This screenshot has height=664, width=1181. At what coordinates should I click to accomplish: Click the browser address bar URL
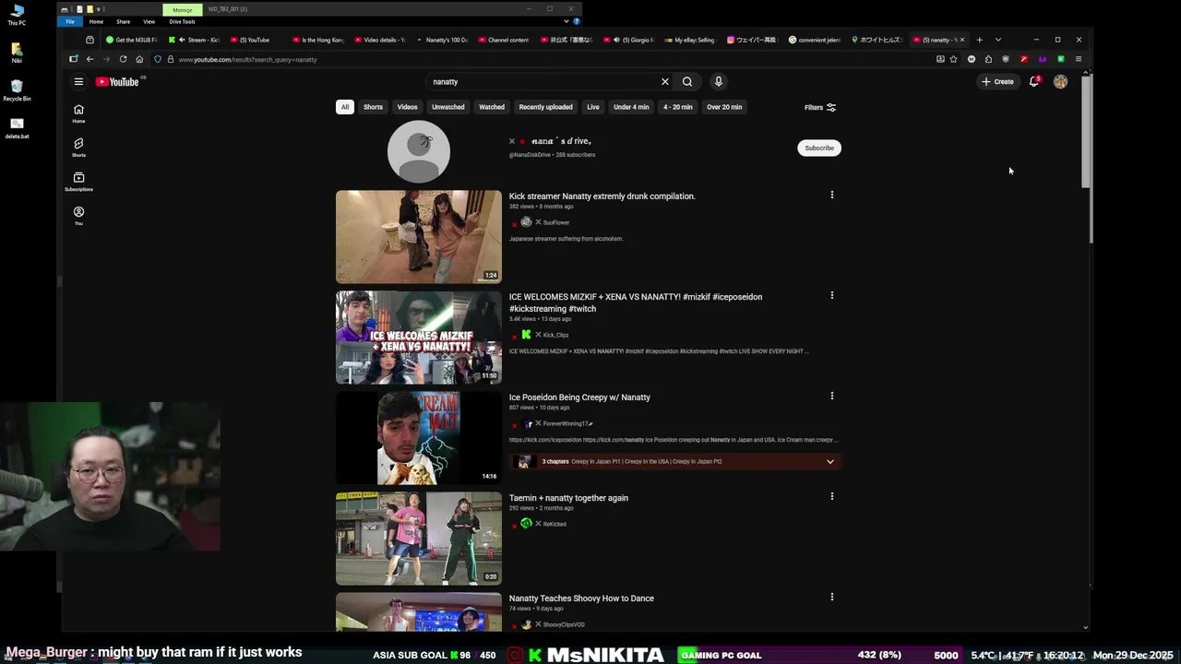coord(247,59)
